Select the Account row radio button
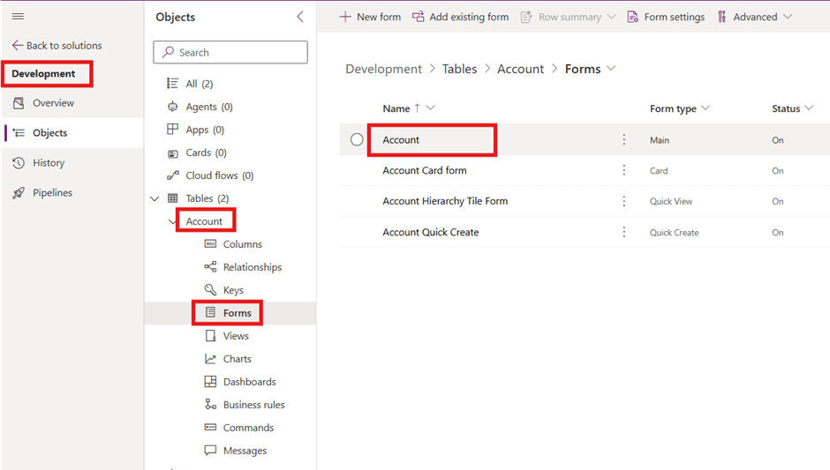The width and height of the screenshot is (830, 470). [357, 140]
